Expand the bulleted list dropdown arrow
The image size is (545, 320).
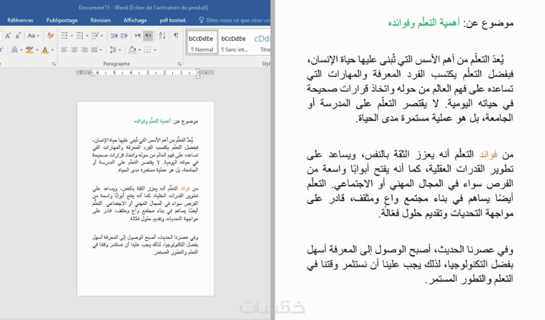(72, 35)
